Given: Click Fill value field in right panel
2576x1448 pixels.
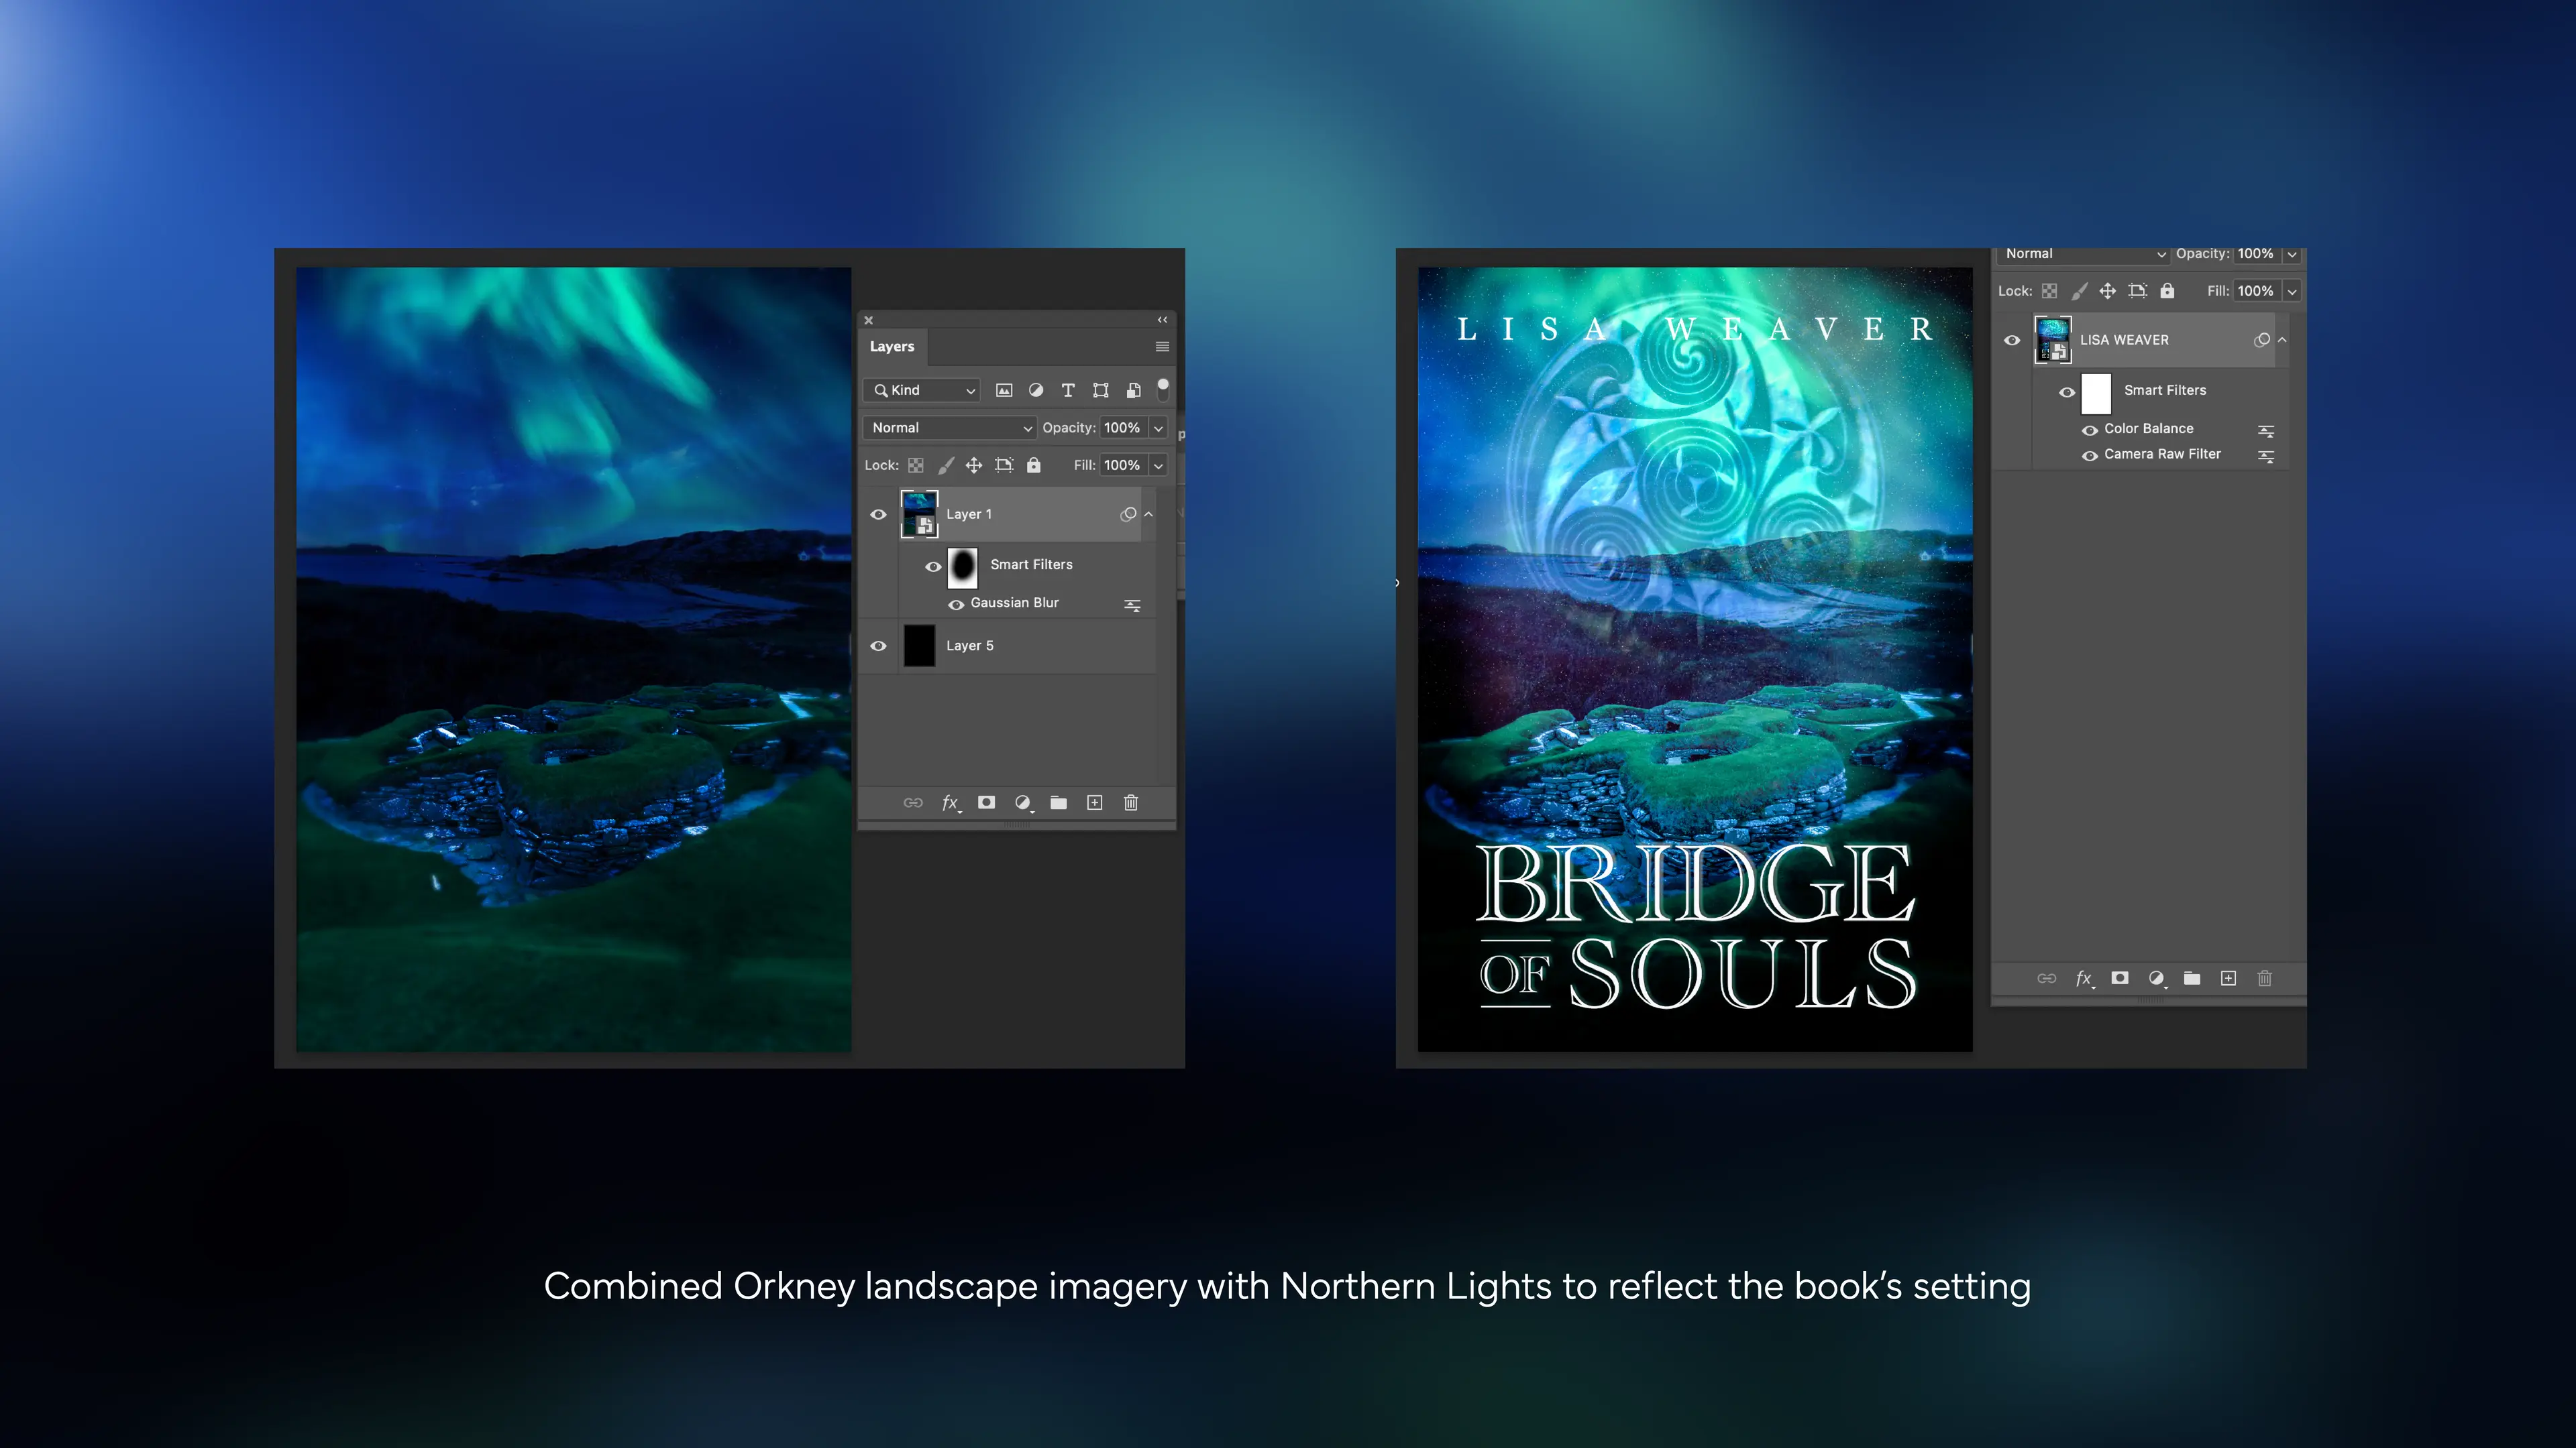Looking at the screenshot, I should pyautogui.click(x=2257, y=292).
